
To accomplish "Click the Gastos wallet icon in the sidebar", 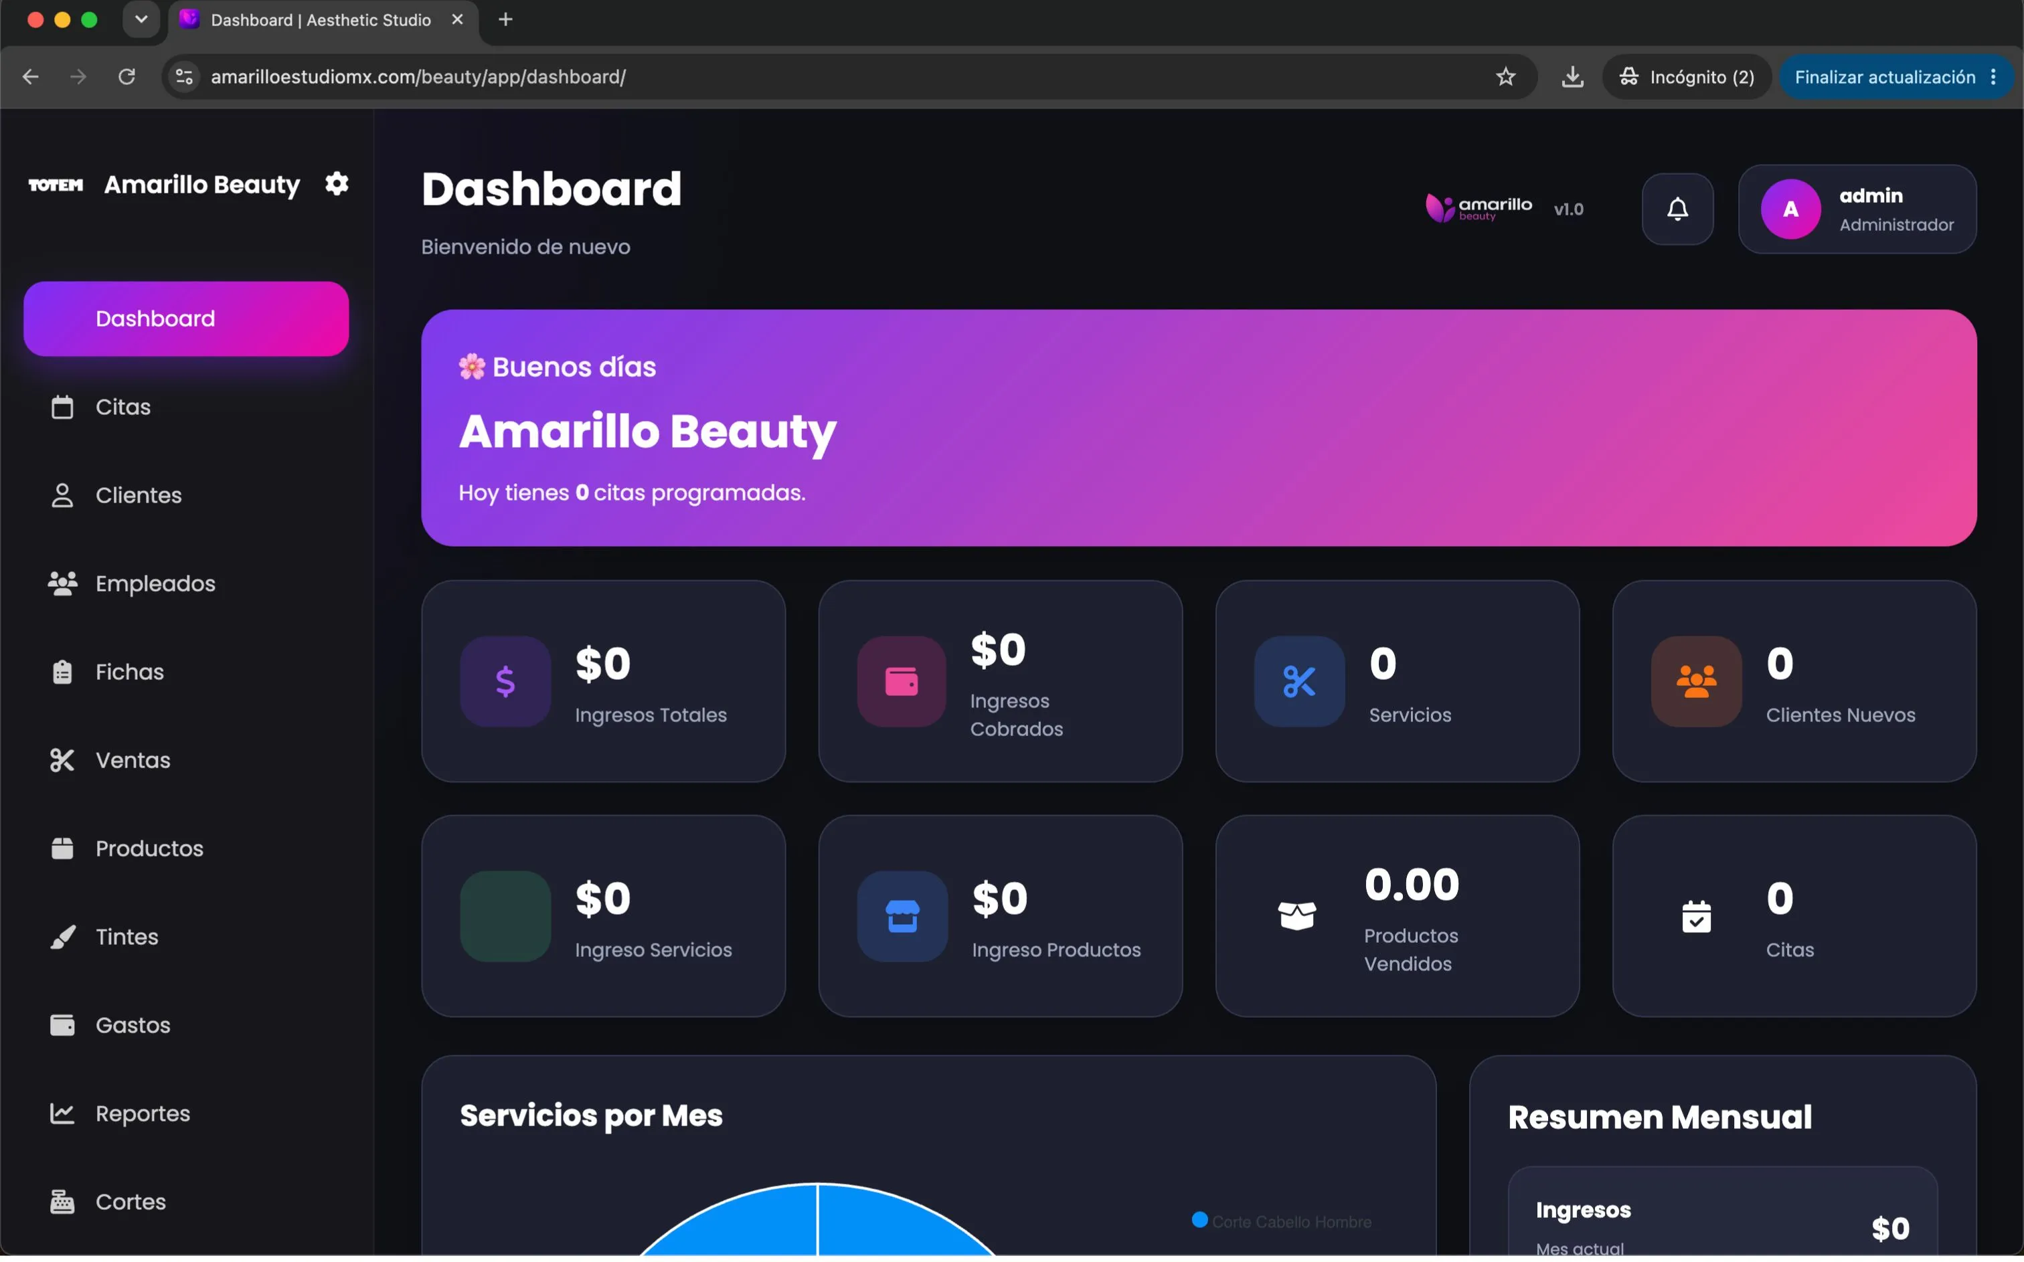I will tap(62, 1025).
